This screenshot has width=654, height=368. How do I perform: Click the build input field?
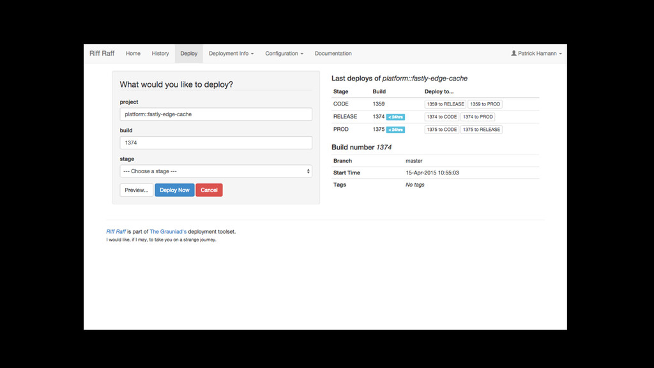click(x=216, y=142)
